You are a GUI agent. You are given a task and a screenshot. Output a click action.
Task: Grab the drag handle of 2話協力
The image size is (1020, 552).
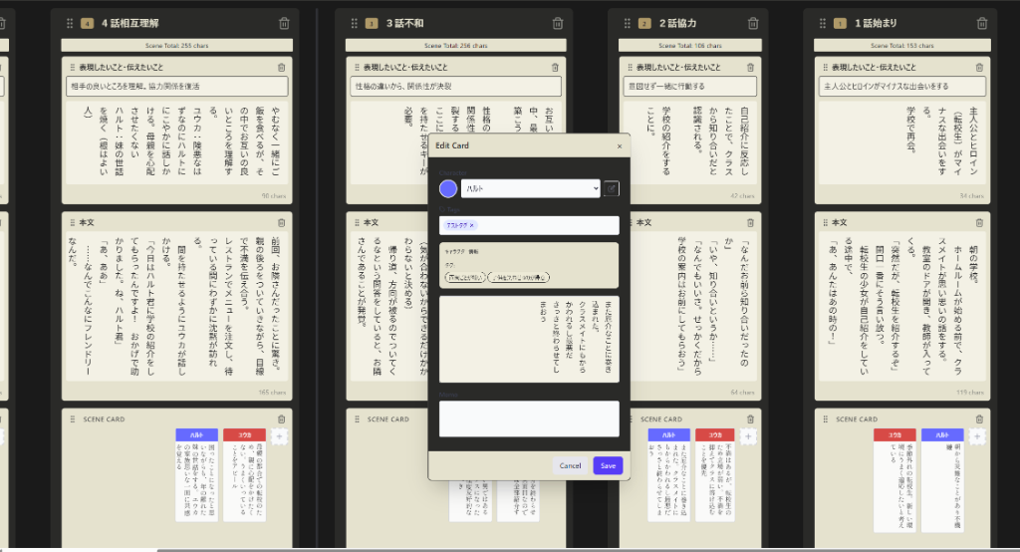pos(628,24)
